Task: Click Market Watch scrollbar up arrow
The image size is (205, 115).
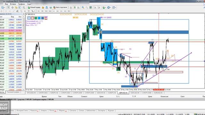Action: [23, 17]
